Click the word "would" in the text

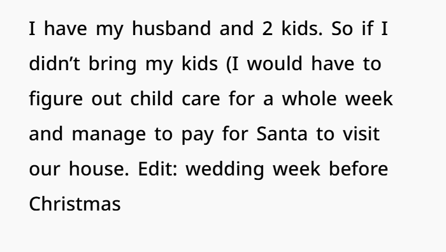tap(275, 64)
